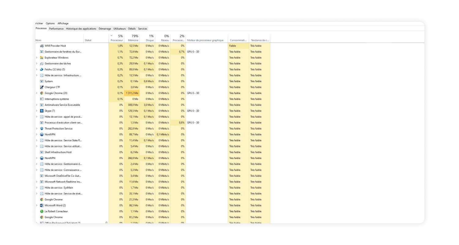Open the Options menu

pyautogui.click(x=50, y=23)
